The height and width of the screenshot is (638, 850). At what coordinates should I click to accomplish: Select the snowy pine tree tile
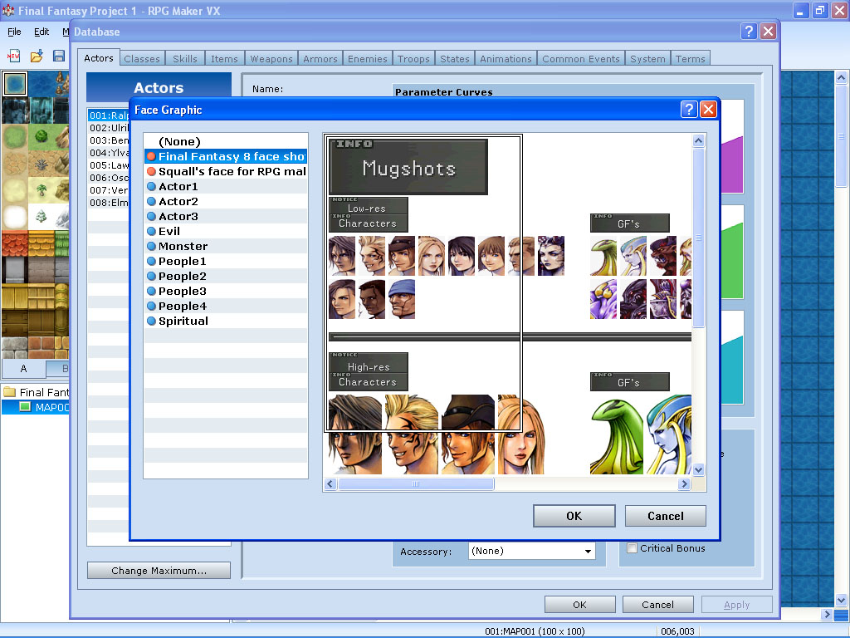coord(42,217)
